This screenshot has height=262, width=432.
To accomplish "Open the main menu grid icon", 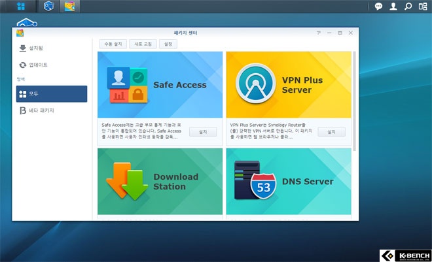I will coord(21,6).
